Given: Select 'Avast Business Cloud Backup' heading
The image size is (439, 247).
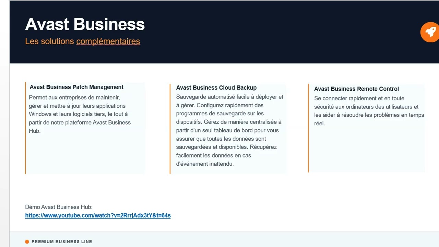Looking at the screenshot, I should (x=216, y=88).
